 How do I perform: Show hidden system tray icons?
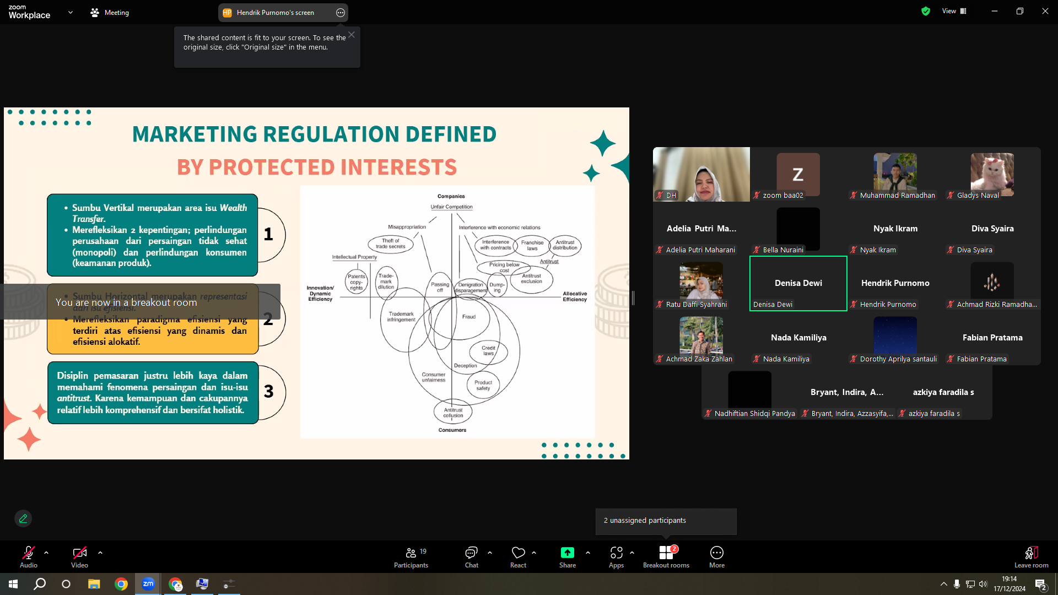point(943,584)
